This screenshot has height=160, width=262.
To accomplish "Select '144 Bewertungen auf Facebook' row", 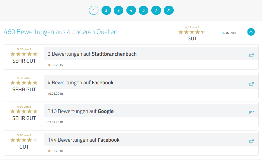I will point(83,140).
